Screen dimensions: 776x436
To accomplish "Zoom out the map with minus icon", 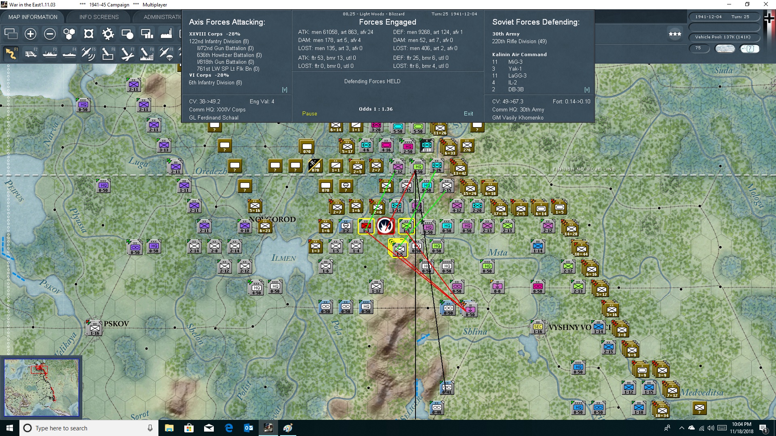I will 50,34.
